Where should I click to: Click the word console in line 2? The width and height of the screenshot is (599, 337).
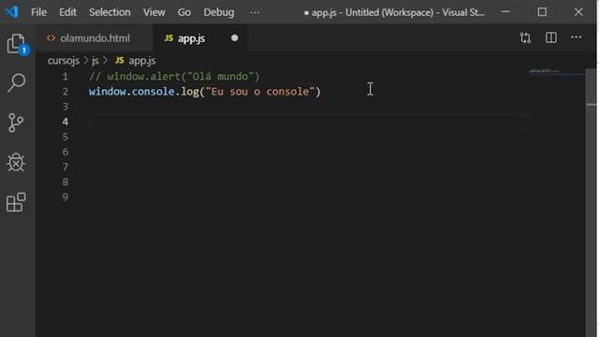click(x=153, y=92)
